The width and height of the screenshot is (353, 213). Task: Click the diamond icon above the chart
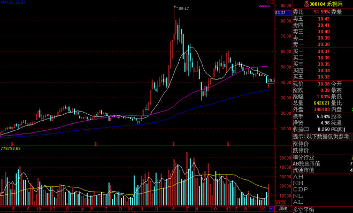tap(267, 2)
